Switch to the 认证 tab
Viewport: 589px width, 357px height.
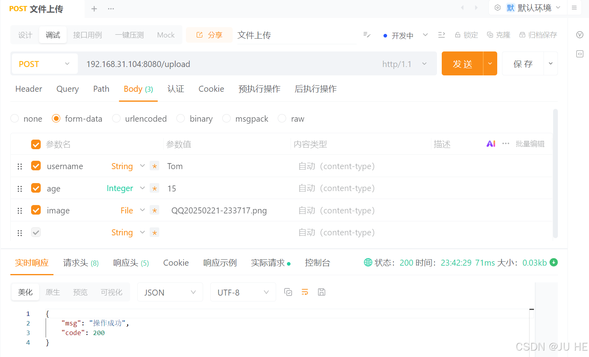pyautogui.click(x=176, y=89)
